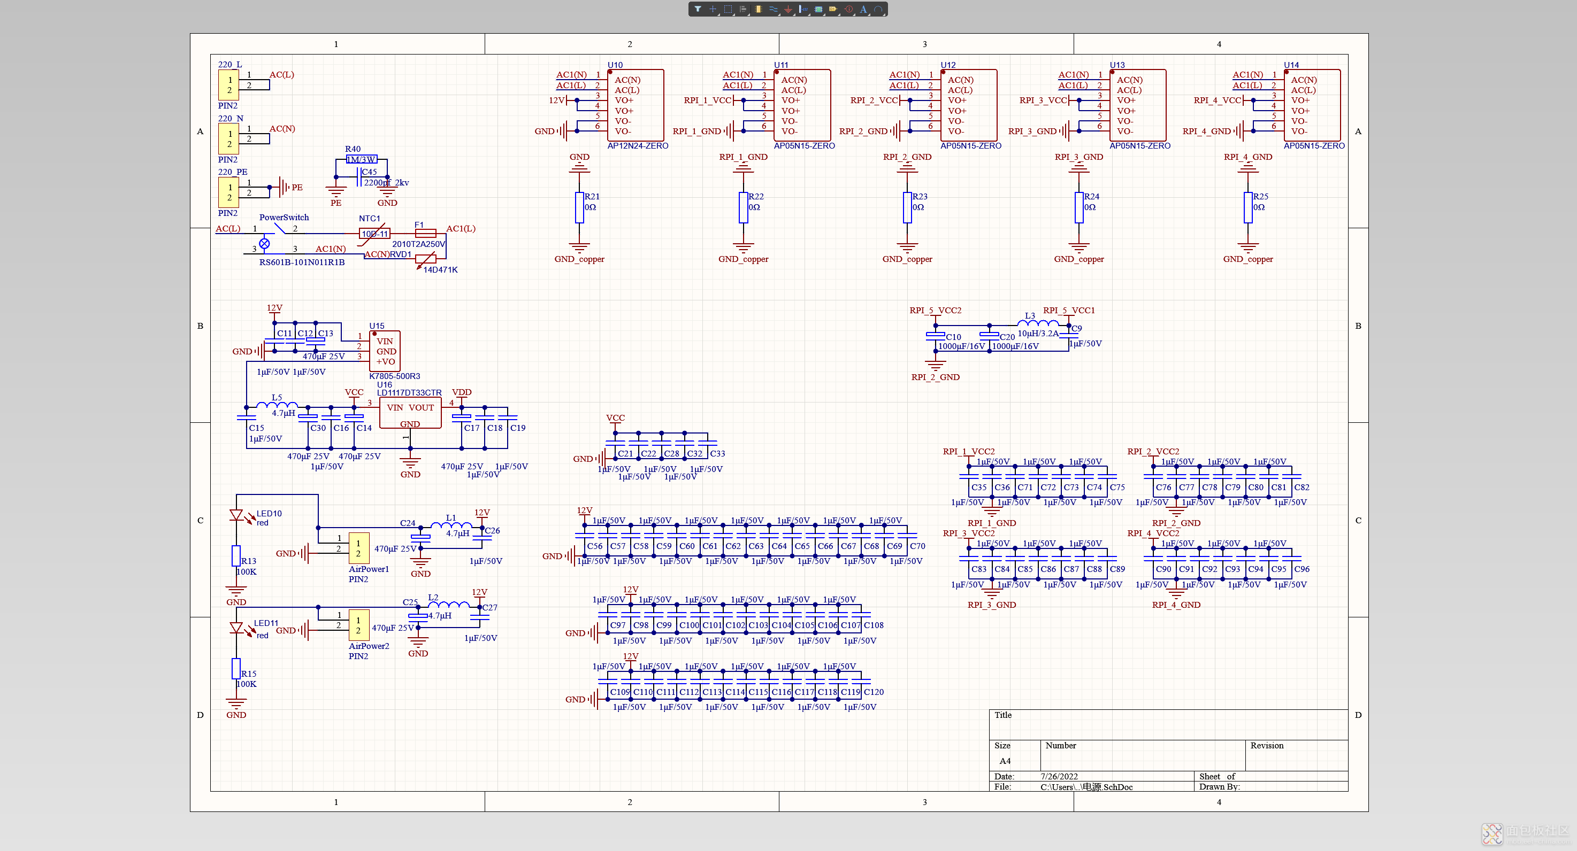Select the Move objects cross-arrow tool
The width and height of the screenshot is (1577, 851).
[713, 9]
